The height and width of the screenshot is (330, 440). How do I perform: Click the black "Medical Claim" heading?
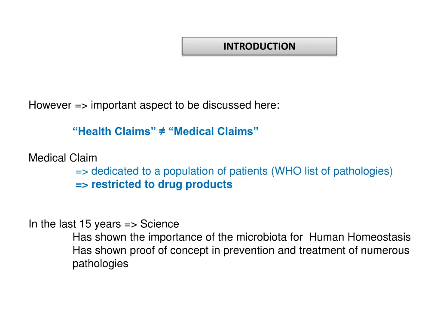[63, 158]
